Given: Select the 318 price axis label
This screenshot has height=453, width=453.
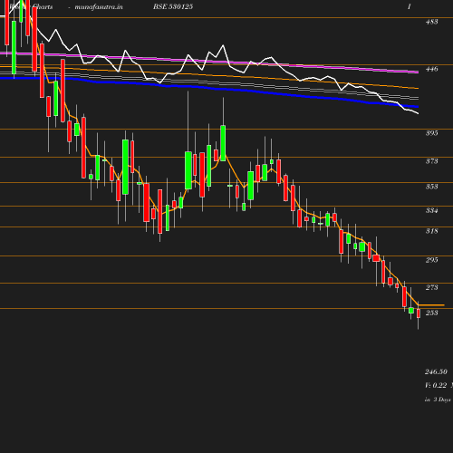Looking at the screenshot, I should tap(431, 231).
